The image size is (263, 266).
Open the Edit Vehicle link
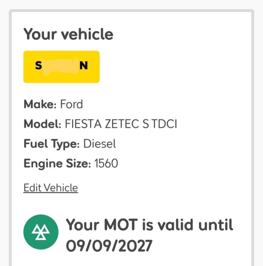coord(51,188)
